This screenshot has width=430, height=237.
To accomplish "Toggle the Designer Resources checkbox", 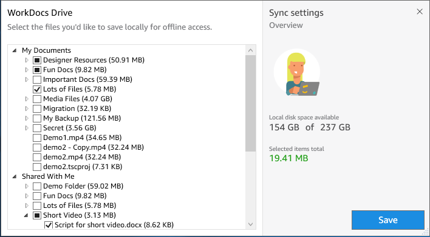I will point(37,60).
